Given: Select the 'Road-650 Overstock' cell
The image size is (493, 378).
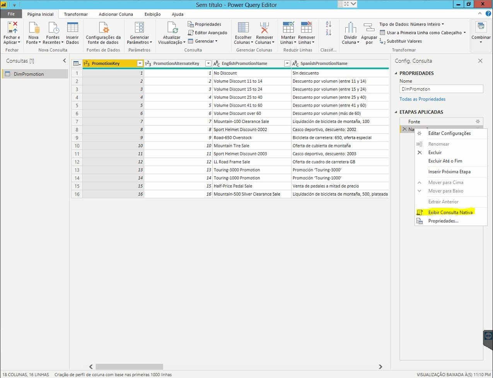Looking at the screenshot, I should 252,138.
